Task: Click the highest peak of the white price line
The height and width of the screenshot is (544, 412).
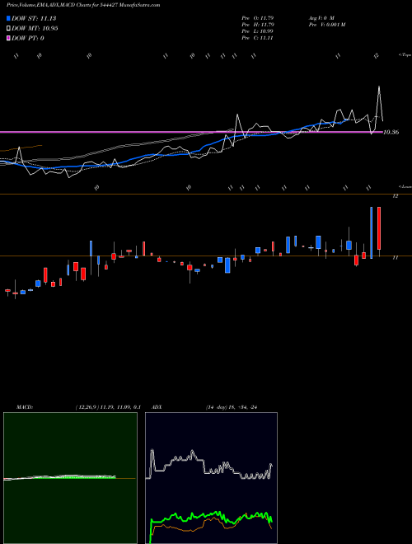Action: (x=379, y=86)
